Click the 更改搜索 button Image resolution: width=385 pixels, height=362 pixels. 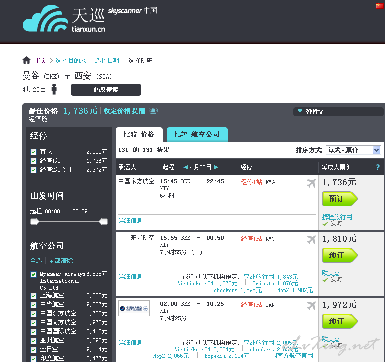106,90
